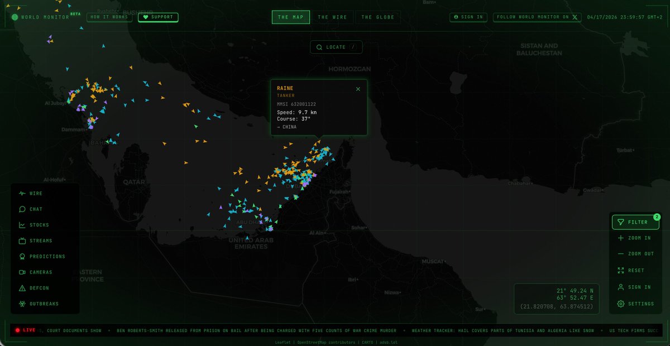Image resolution: width=670 pixels, height=346 pixels.
Task: Close the RAINE tanker popup
Action: [x=358, y=89]
